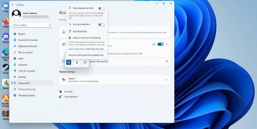Go to Bluetooth & devices settings
This screenshot has height=129, width=257.
click(28, 40)
